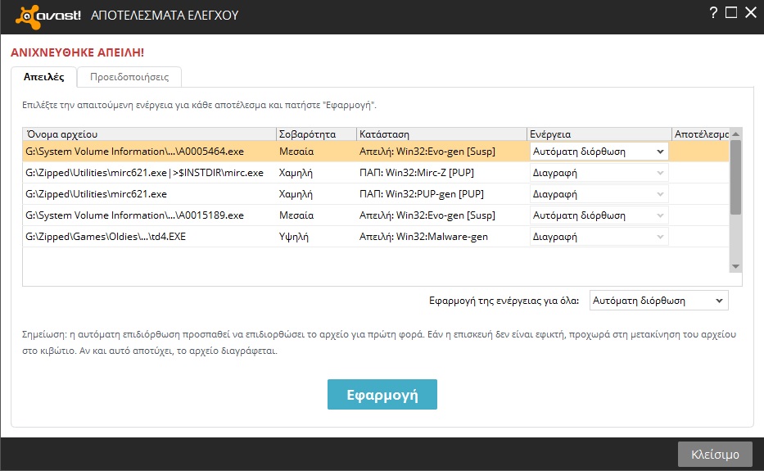
Task: Click the Κατάσταση column header
Action: [x=441, y=134]
